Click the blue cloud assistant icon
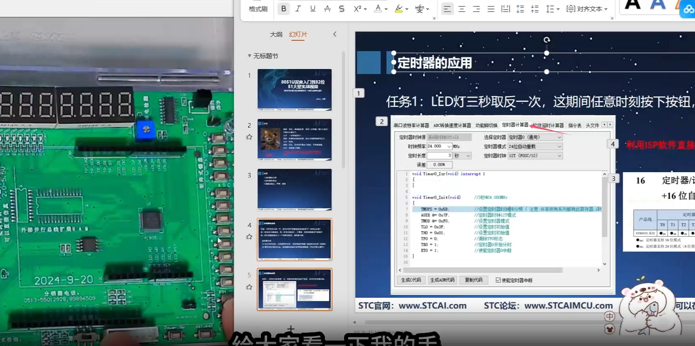This screenshot has height=346, width=695. [x=688, y=9]
